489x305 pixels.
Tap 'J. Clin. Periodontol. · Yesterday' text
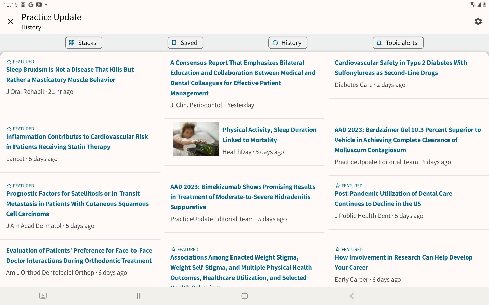point(212,105)
